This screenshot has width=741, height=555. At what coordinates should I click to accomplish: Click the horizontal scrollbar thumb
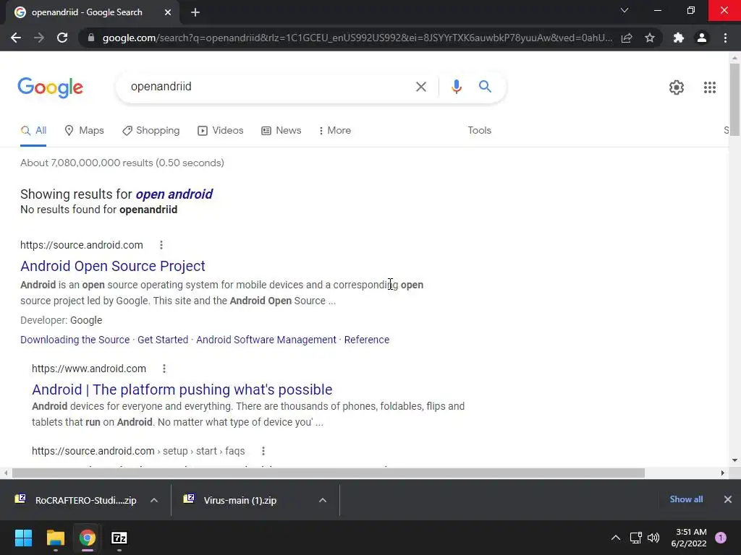(328, 473)
